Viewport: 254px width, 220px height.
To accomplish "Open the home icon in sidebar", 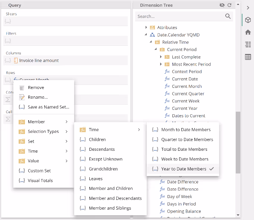I will [x=248, y=32].
